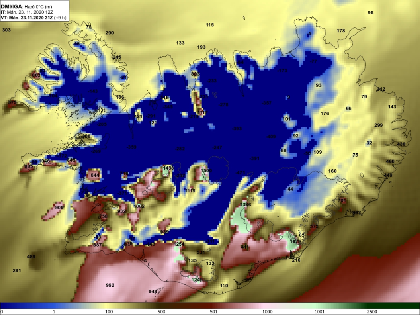Click the map value 1046
The image size is (420, 315).
coord(44,161)
